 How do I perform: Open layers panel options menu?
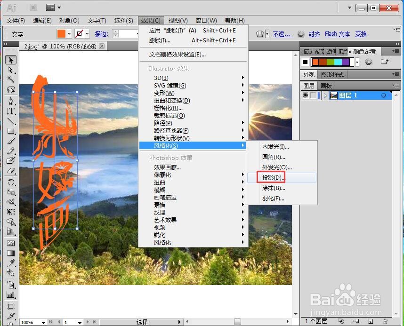(x=395, y=86)
